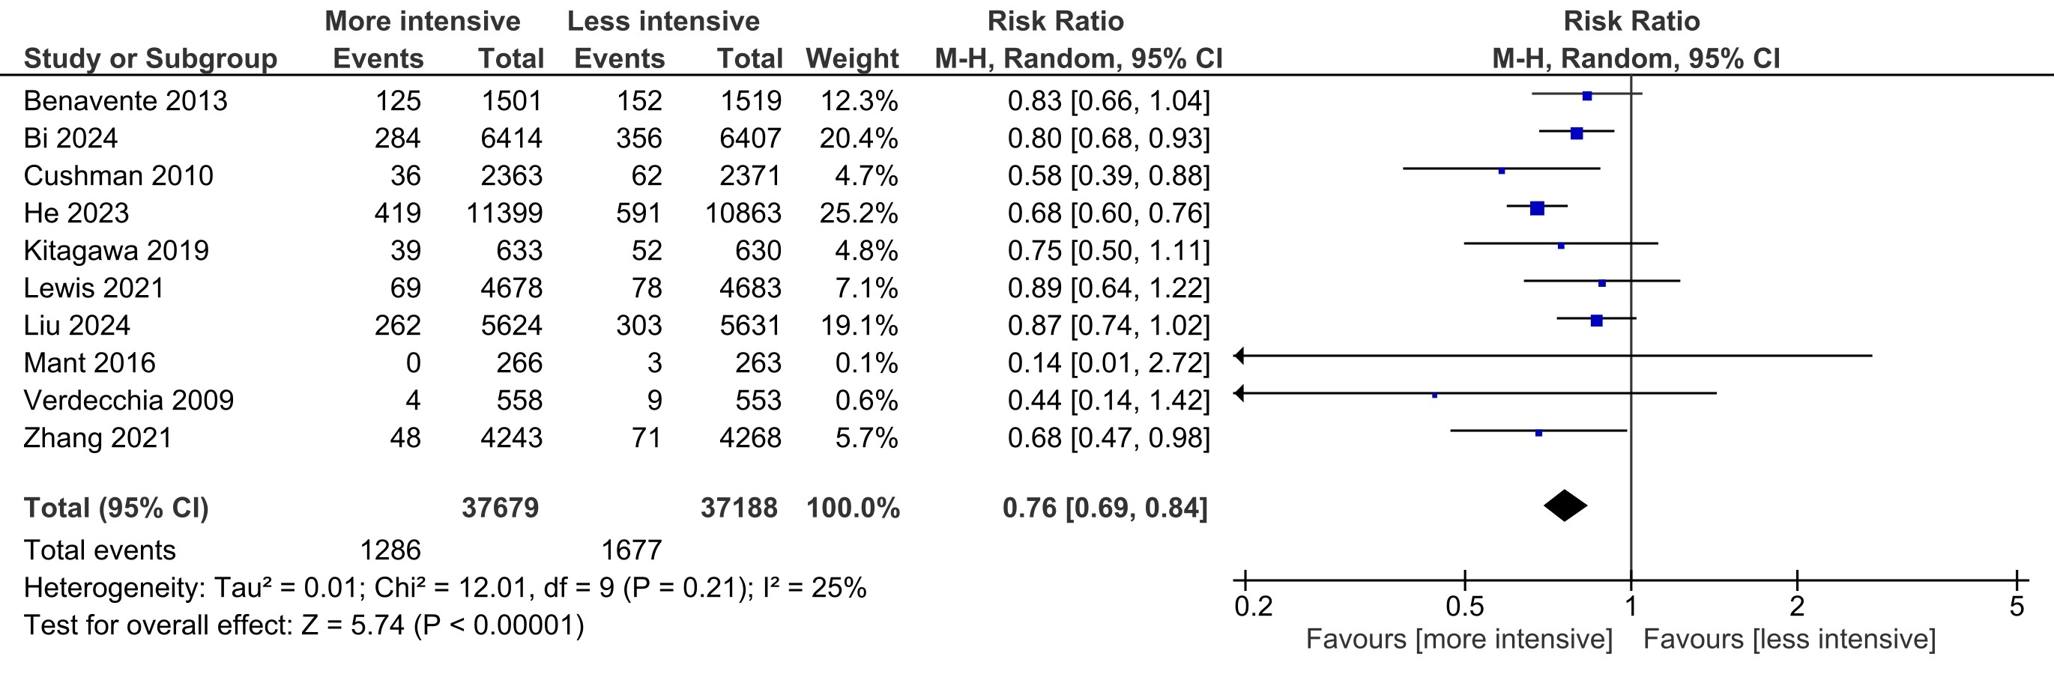This screenshot has width=2054, height=674.
Task: Click the Weight column header
Action: point(851,59)
